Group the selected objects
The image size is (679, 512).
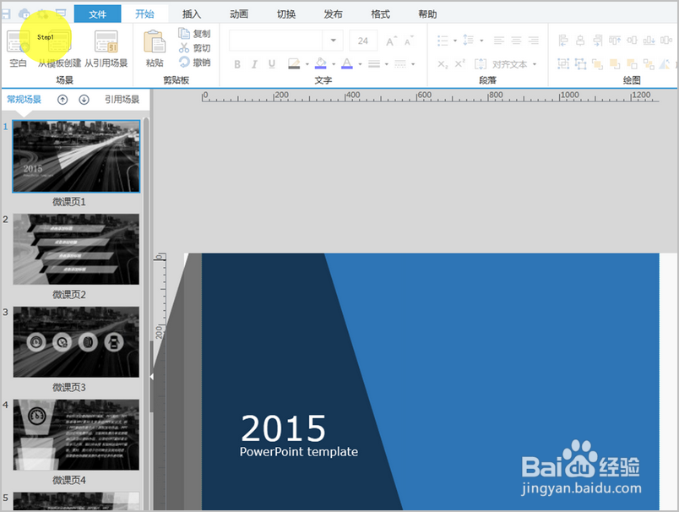pos(563,64)
